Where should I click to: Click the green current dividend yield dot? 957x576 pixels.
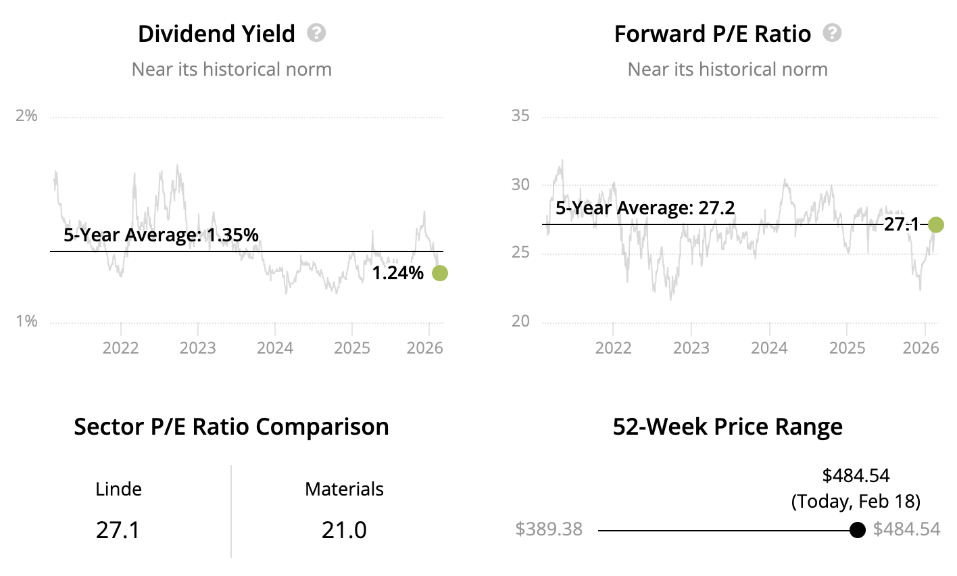(439, 273)
